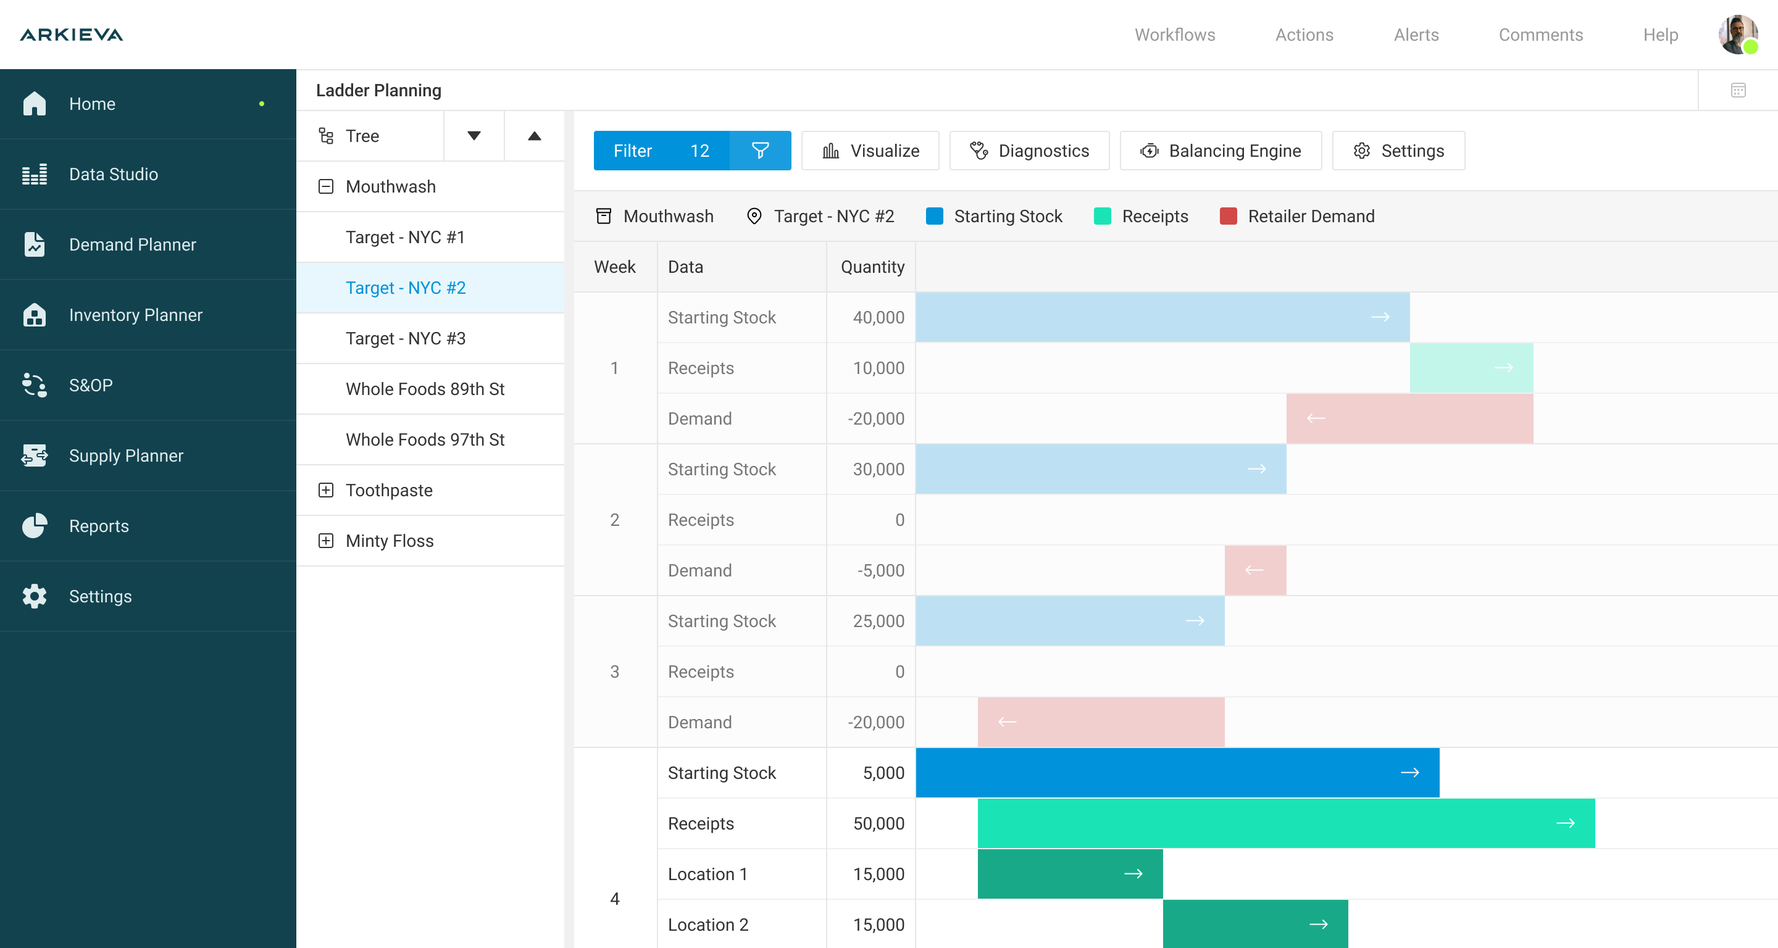
Task: Click the Tree up-arrow button
Action: (534, 136)
